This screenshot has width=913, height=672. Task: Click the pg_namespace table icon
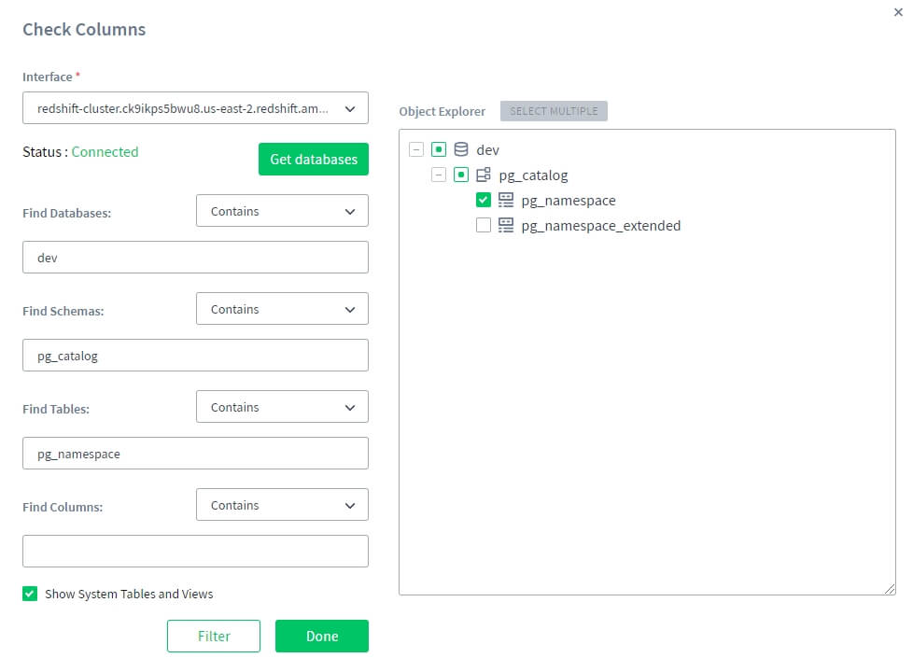(506, 200)
